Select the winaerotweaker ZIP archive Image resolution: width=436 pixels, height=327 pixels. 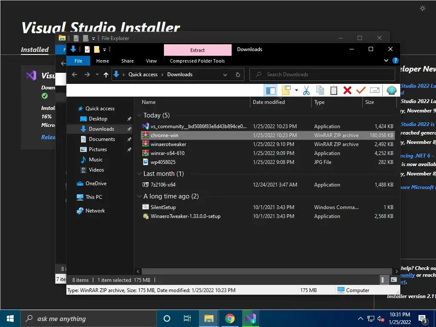(268, 144)
